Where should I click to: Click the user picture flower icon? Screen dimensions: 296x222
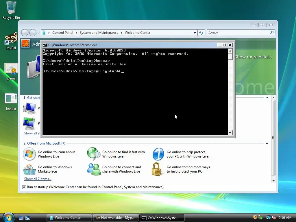point(25,44)
